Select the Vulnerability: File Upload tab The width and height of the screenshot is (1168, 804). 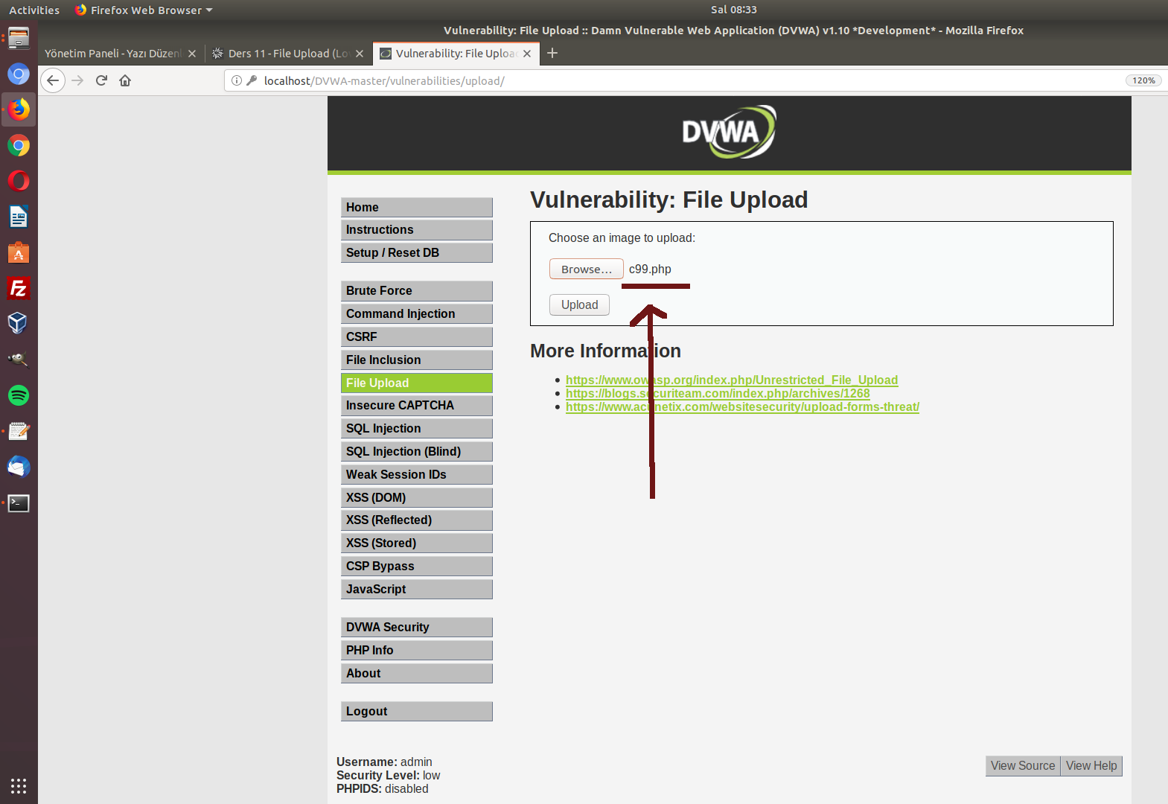pos(456,54)
